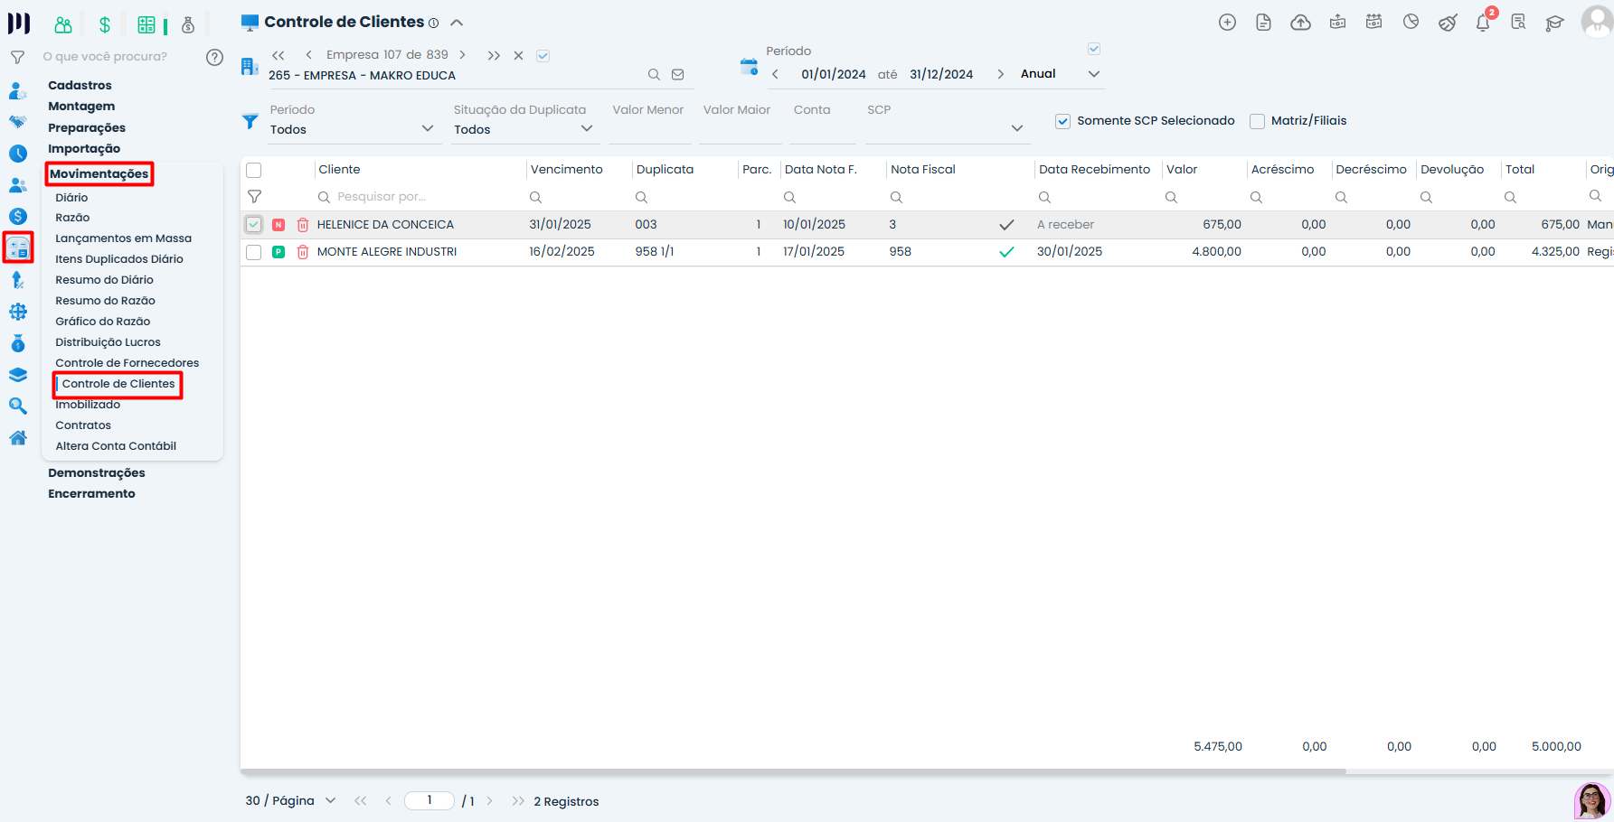Open Controle de Fornecedores menu item
Image resolution: width=1614 pixels, height=822 pixels.
point(127,363)
